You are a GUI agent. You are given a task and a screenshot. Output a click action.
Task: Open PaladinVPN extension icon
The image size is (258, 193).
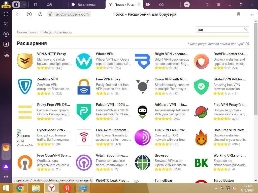pyautogui.click(x=84, y=112)
